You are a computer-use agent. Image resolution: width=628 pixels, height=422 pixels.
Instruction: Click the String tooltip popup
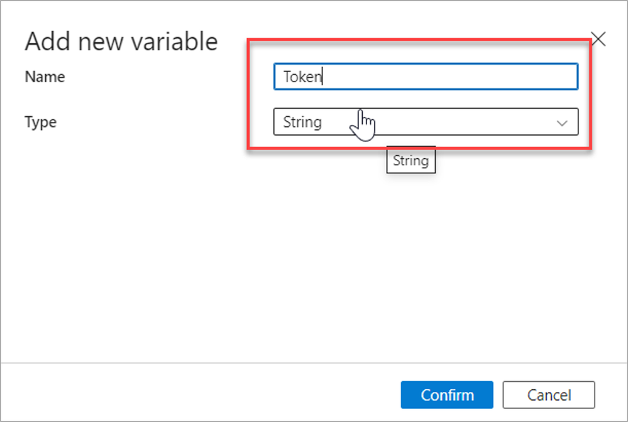point(410,161)
